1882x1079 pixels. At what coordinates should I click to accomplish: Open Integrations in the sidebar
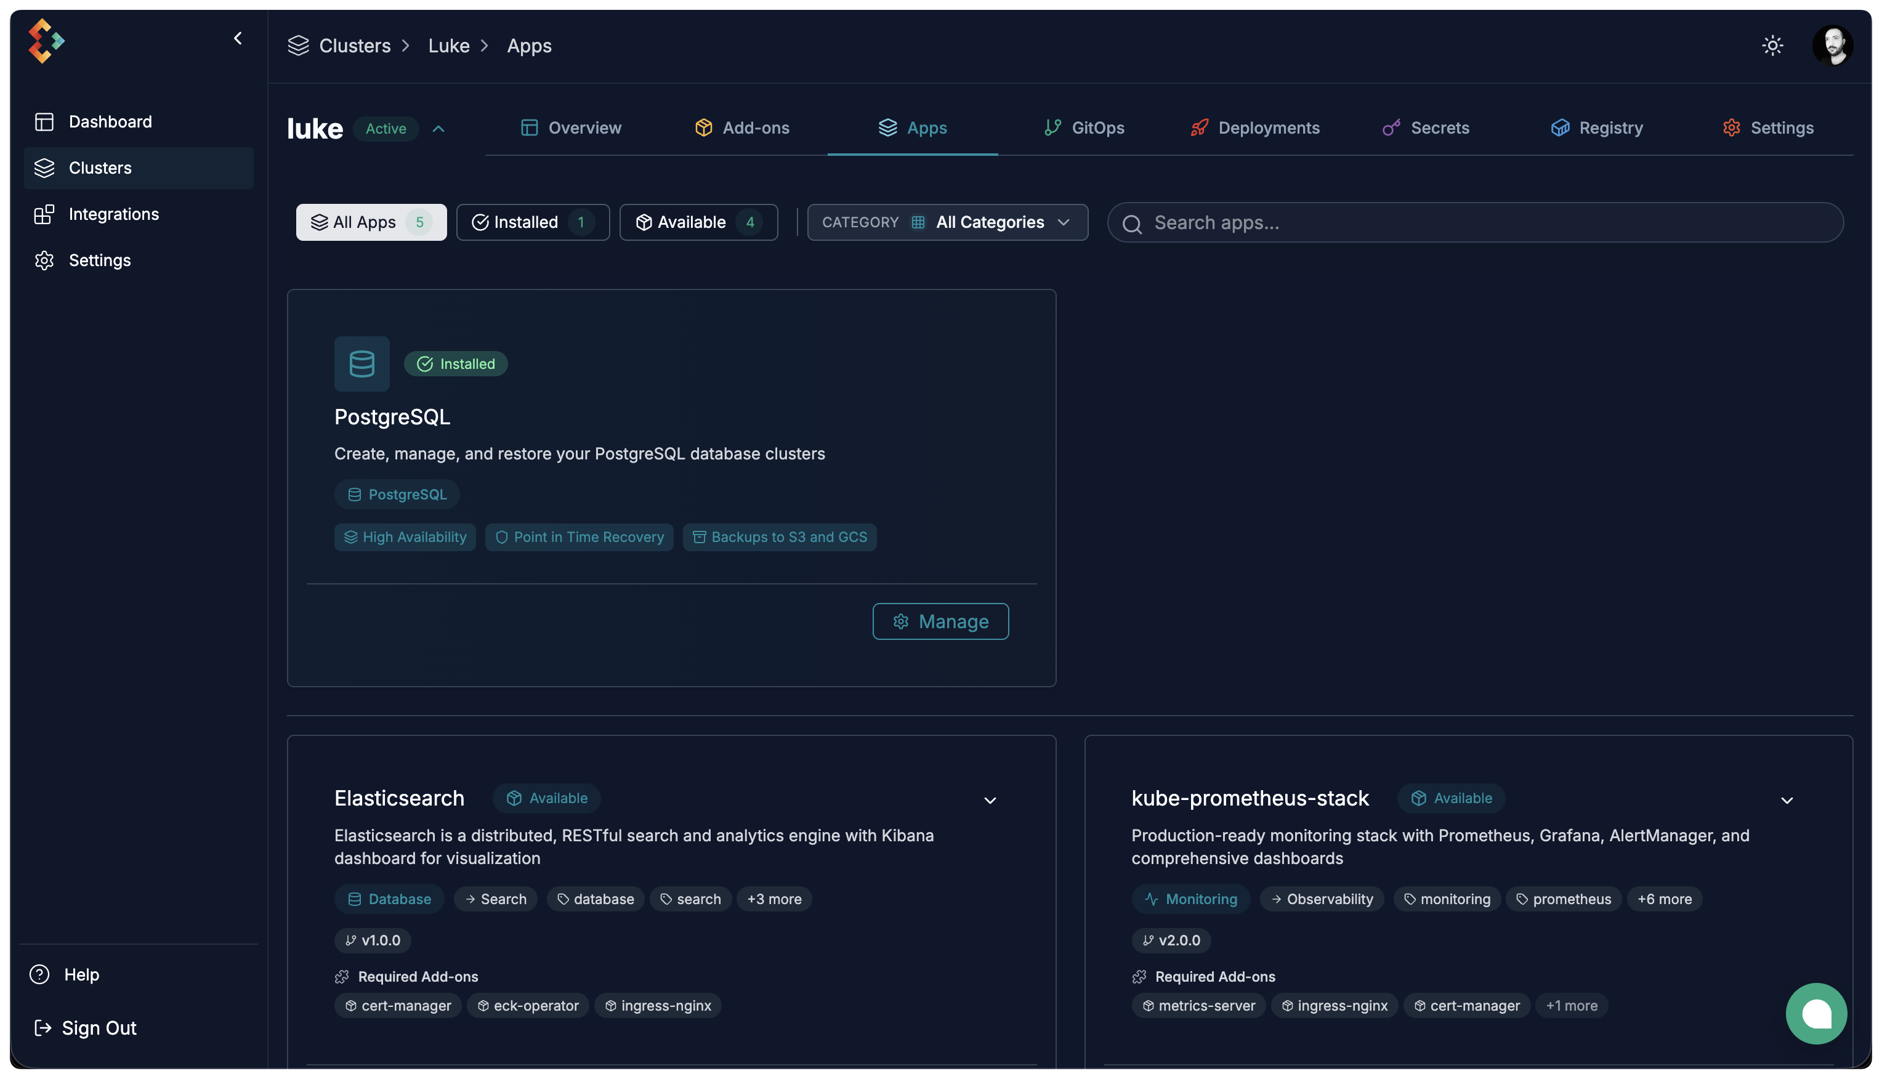(x=139, y=214)
